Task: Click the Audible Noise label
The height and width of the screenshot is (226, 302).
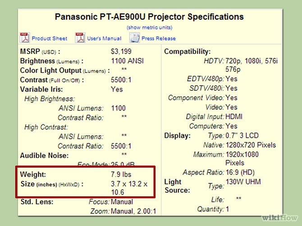Action: coord(44,155)
